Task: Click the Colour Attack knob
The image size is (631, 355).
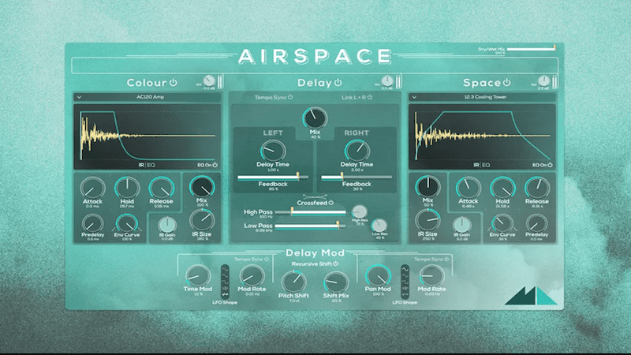Action: click(x=92, y=188)
